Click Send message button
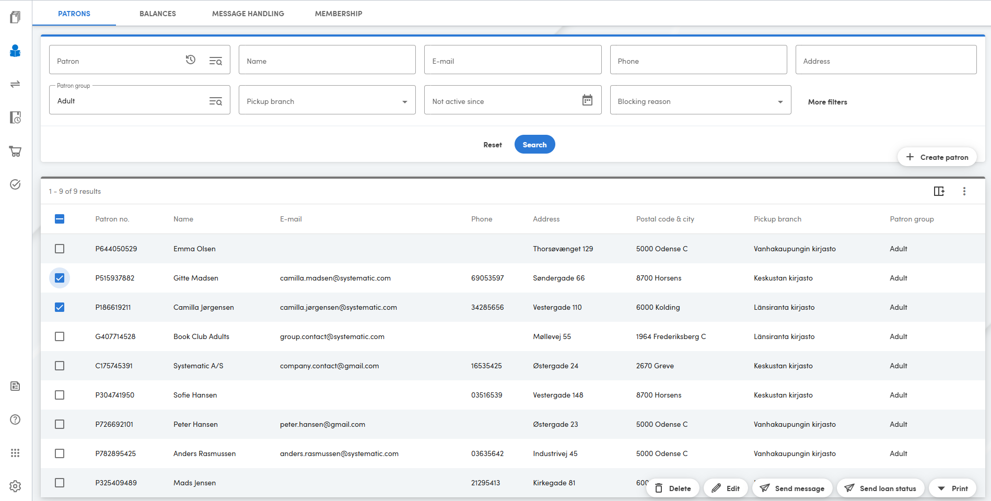This screenshot has width=991, height=501. (x=792, y=488)
